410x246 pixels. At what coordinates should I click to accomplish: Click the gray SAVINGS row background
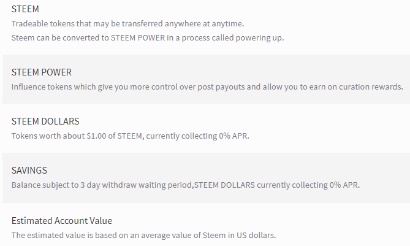pyautogui.click(x=206, y=178)
